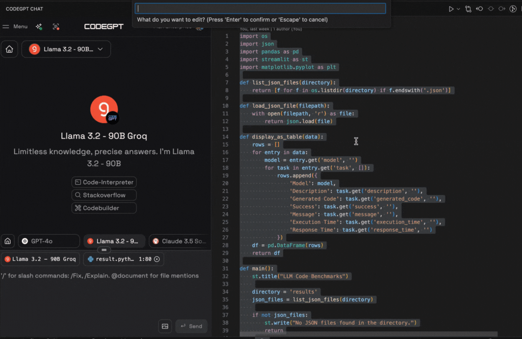Click the Llama 3.2 – 90B Groq chip
The width and height of the screenshot is (522, 339).
pos(40,259)
